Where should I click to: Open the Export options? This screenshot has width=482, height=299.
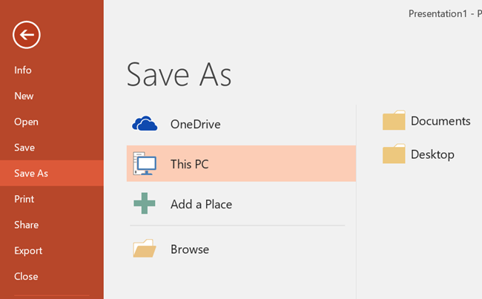coord(28,251)
